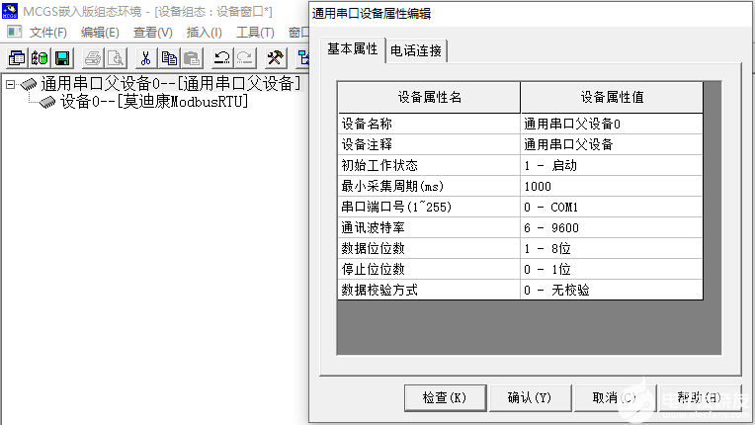
Task: Open the 插入(I) menu
Action: tap(205, 33)
